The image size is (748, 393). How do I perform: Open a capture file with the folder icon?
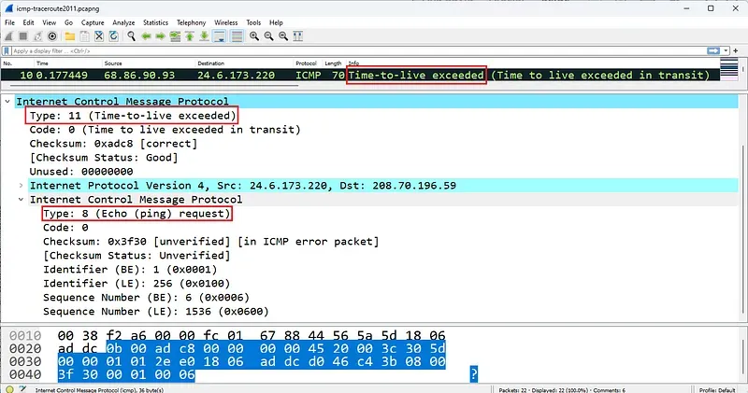click(70, 36)
